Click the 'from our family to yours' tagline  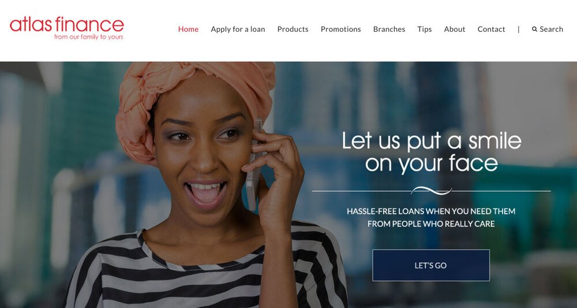tap(89, 37)
